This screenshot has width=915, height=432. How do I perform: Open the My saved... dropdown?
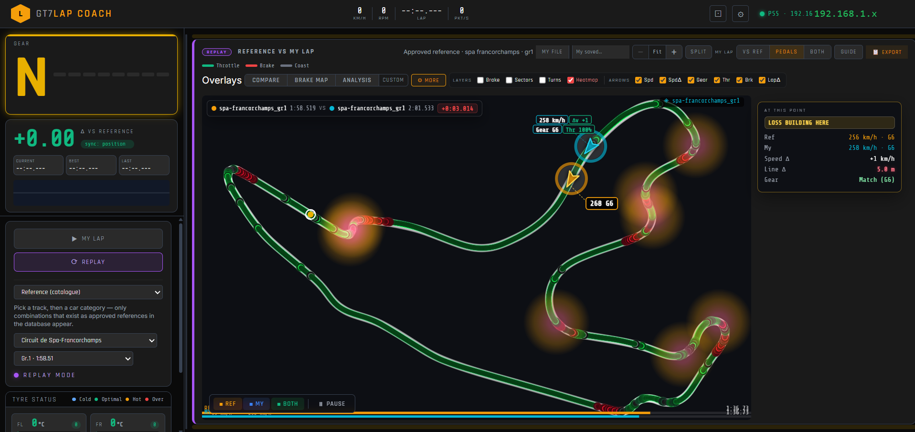coord(601,52)
